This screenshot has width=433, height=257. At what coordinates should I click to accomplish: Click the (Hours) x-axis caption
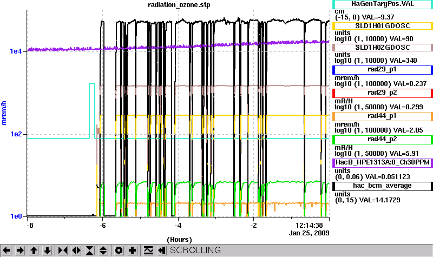[179, 240]
